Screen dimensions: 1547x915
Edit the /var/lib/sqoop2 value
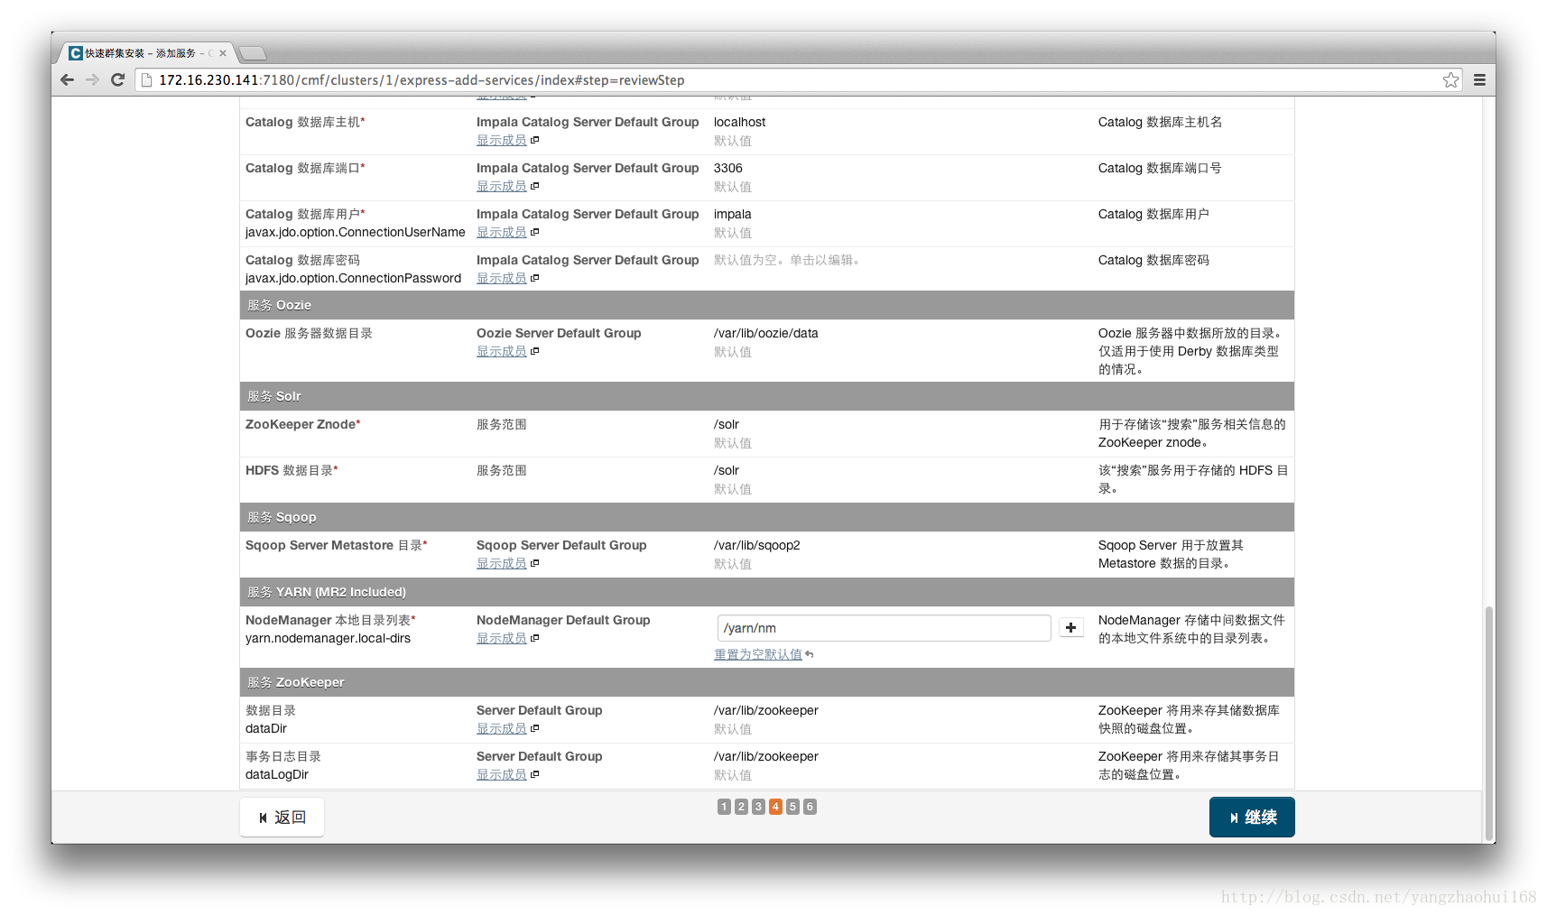(x=757, y=545)
